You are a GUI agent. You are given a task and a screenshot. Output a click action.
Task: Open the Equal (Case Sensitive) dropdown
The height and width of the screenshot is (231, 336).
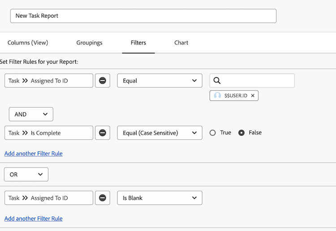[159, 133]
